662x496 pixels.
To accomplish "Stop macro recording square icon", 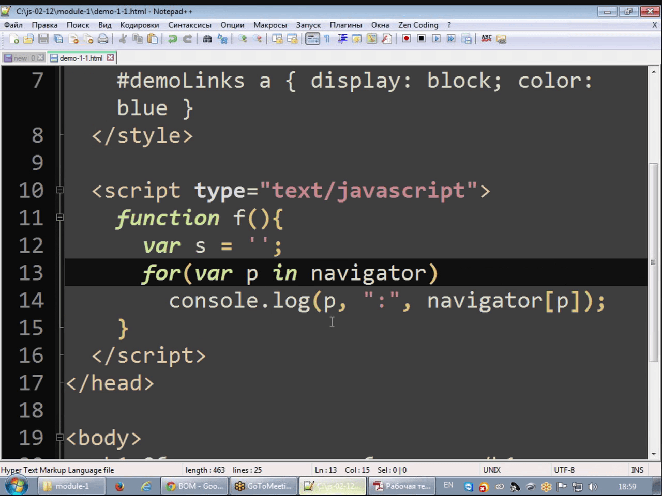I will [421, 39].
